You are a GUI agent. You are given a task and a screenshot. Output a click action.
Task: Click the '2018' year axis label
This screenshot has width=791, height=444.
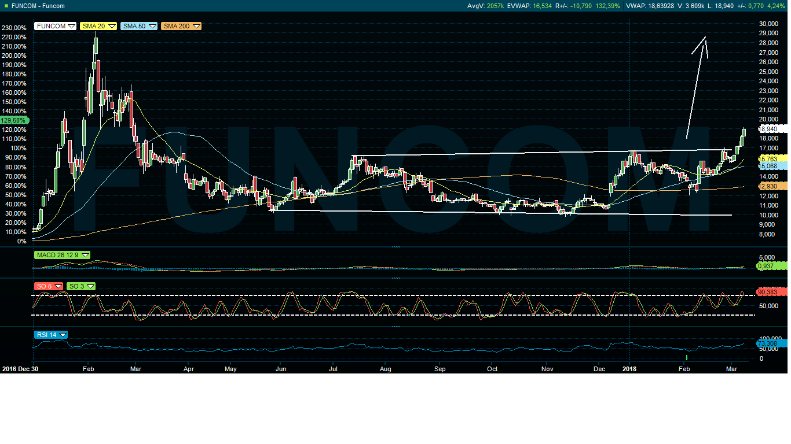629,368
